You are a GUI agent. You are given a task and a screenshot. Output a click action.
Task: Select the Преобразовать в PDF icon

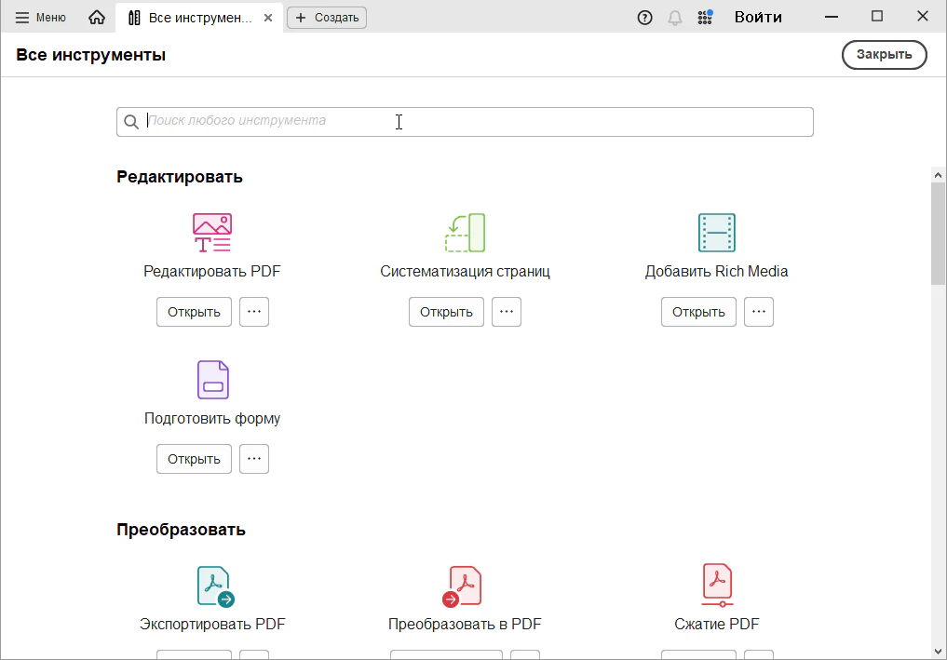(464, 586)
